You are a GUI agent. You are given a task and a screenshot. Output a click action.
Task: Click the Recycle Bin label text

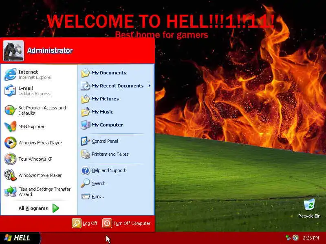(309, 216)
